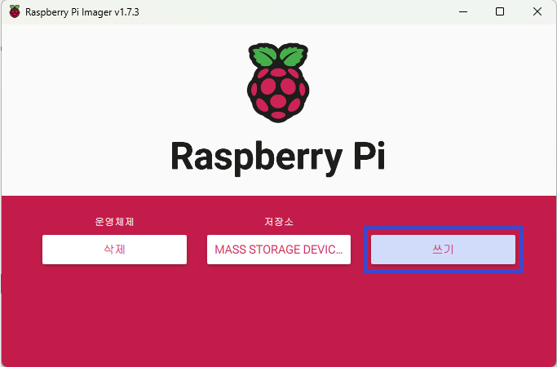Close the Raspberry Pi Imager window
This screenshot has height=367, width=557.
(537, 11)
